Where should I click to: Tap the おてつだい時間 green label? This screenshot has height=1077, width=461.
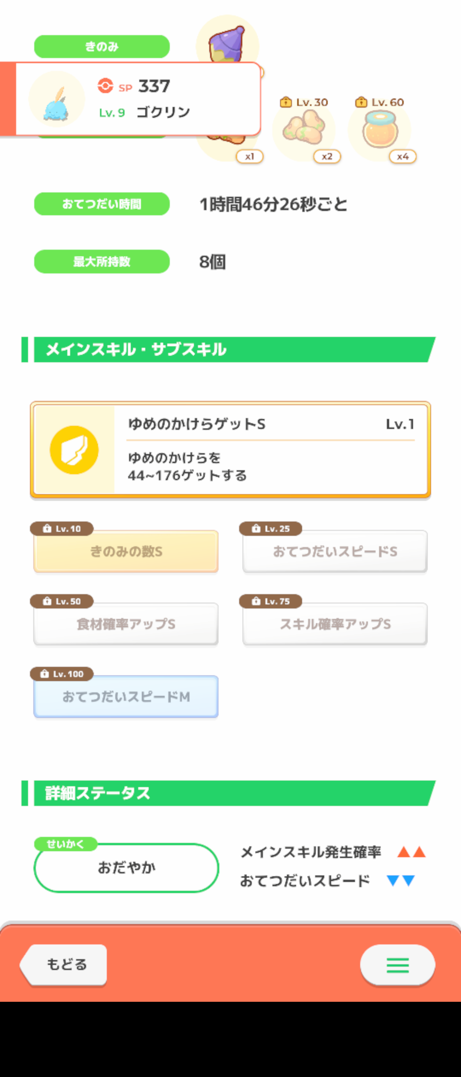point(102,204)
